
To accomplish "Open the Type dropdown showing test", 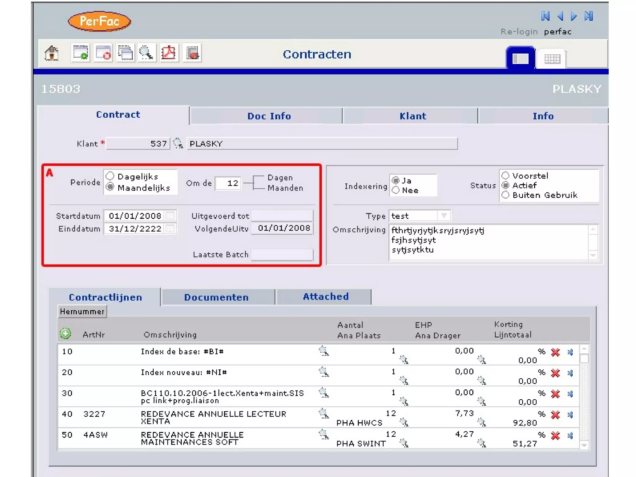I will (444, 216).
